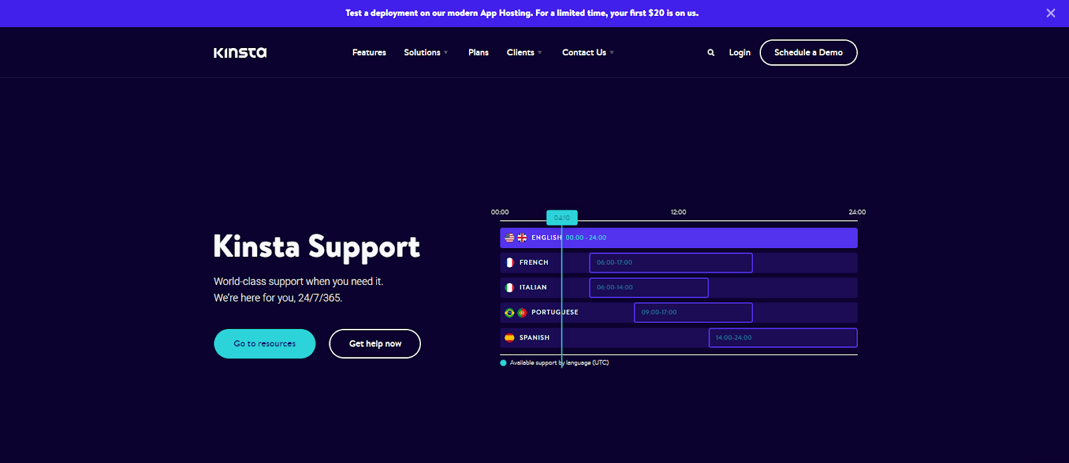The height and width of the screenshot is (463, 1069).
Task: Open the Features menu item
Action: (369, 53)
